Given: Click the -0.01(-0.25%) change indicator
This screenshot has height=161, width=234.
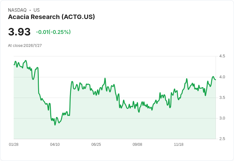Looking at the screenshot, I should [x=53, y=32].
